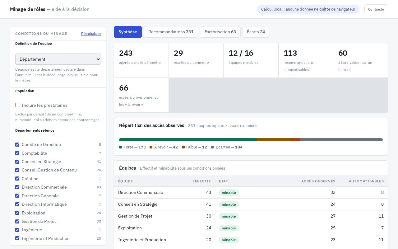Click the 60 à faire valider card

[360, 60]
